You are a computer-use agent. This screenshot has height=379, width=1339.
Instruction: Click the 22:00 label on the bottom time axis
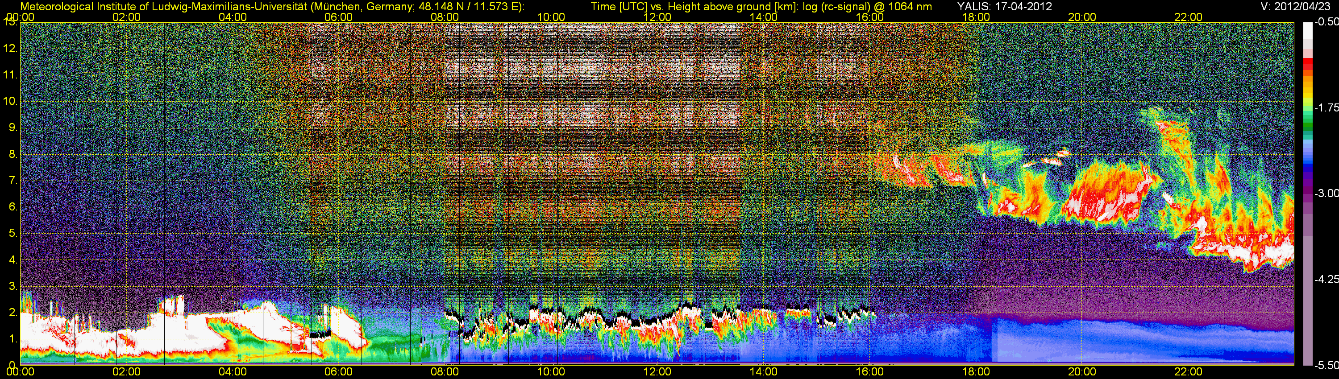(x=1188, y=372)
